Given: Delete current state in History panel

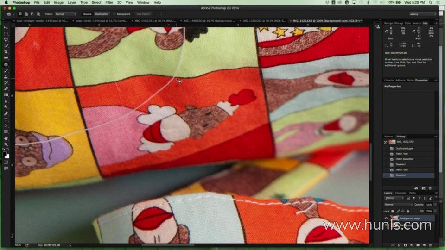Looking at the screenshot, I should [x=430, y=188].
